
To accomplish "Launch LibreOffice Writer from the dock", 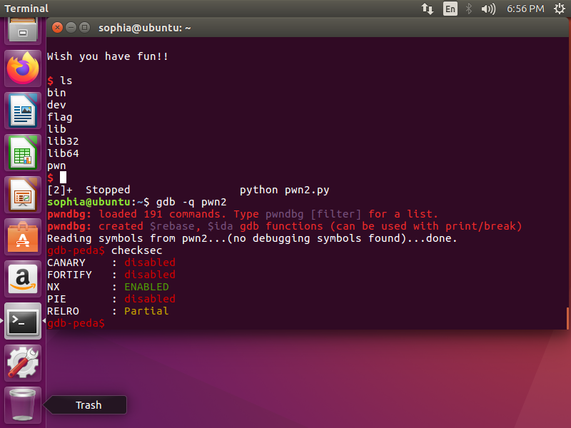I will [x=23, y=110].
